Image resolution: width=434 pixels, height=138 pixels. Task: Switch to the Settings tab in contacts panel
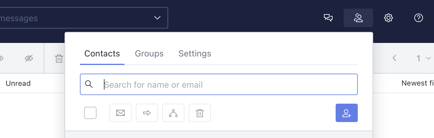pyautogui.click(x=195, y=54)
